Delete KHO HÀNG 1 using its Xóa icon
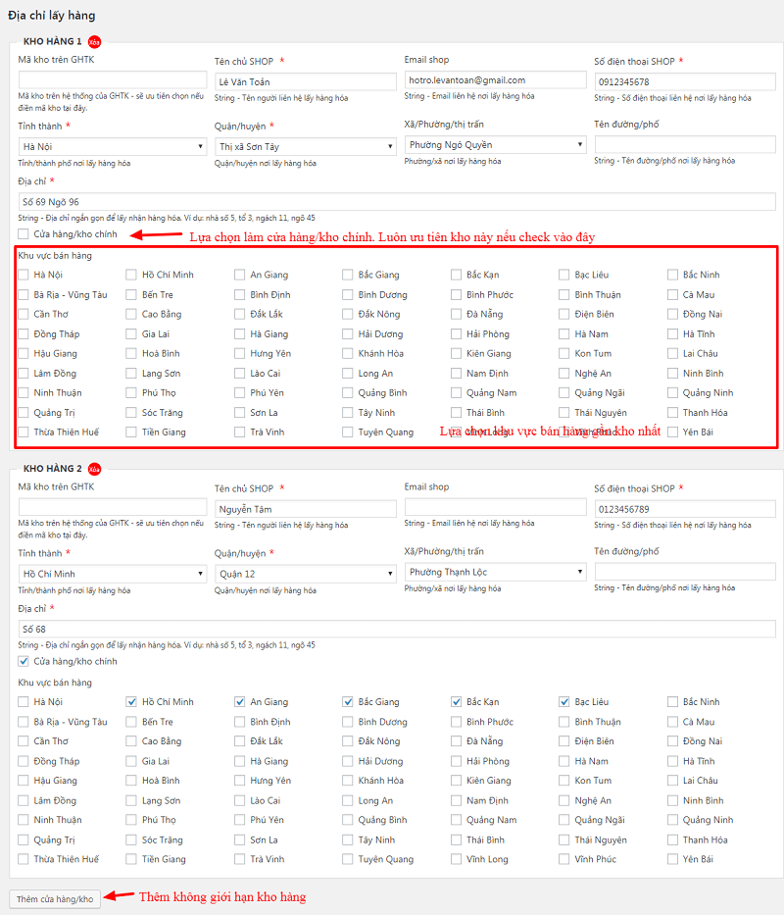 pyautogui.click(x=93, y=42)
